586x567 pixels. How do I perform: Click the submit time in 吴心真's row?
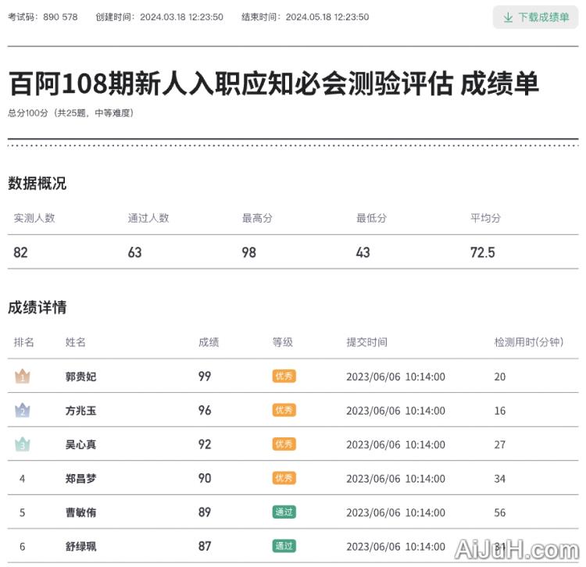coord(396,444)
